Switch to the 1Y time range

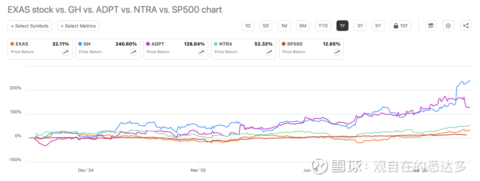[x=342, y=26]
